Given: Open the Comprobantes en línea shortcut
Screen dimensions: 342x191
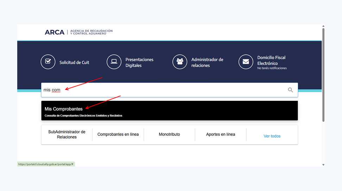Looking at the screenshot, I should point(118,134).
